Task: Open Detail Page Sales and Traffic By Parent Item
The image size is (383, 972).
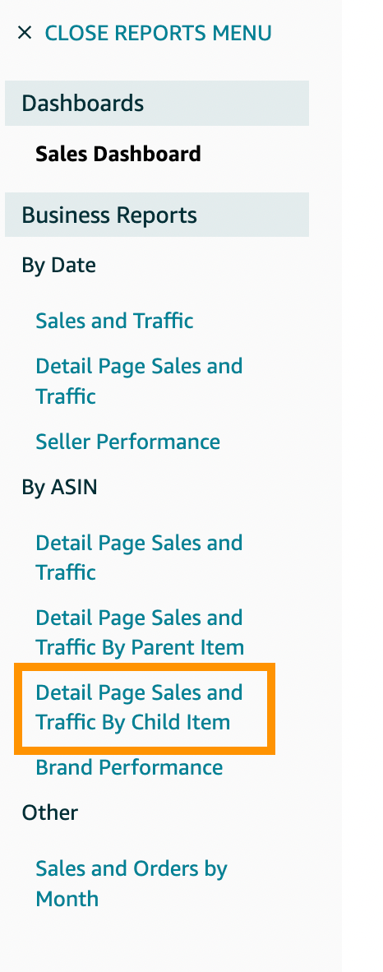Action: (140, 632)
